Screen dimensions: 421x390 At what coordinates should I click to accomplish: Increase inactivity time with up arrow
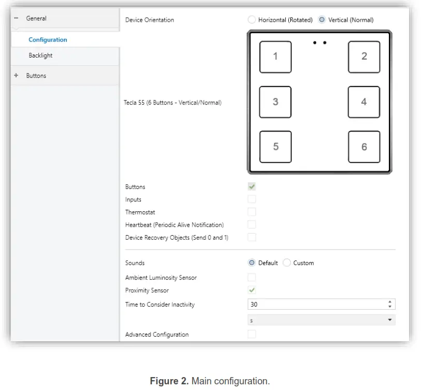pyautogui.click(x=390, y=302)
